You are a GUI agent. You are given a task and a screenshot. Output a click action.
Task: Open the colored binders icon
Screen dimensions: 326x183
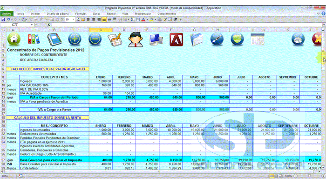tap(34, 39)
